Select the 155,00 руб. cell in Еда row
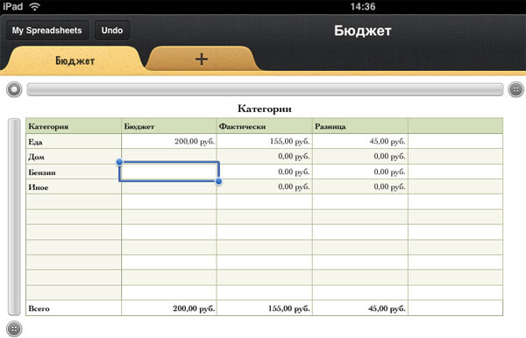This screenshot has height=338, width=526. pyautogui.click(x=265, y=141)
